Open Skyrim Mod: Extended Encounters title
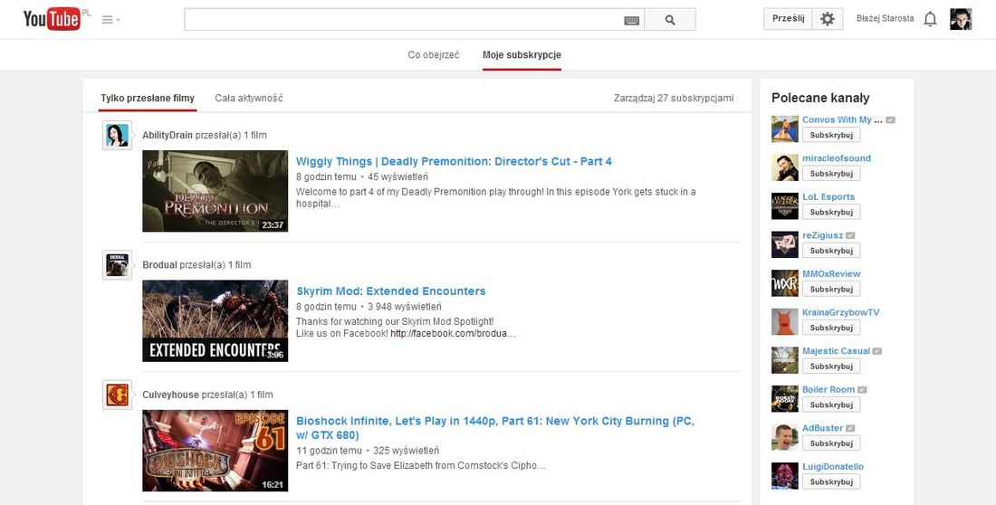Viewport: 996px width, 505px height. tap(390, 291)
